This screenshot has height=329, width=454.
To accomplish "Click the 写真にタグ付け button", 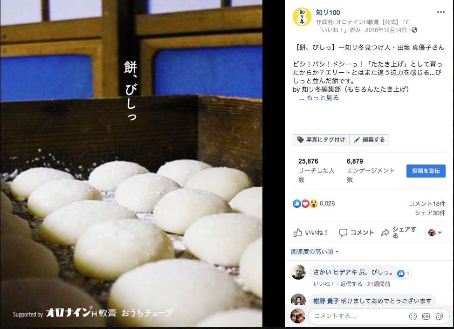I will [x=321, y=140].
